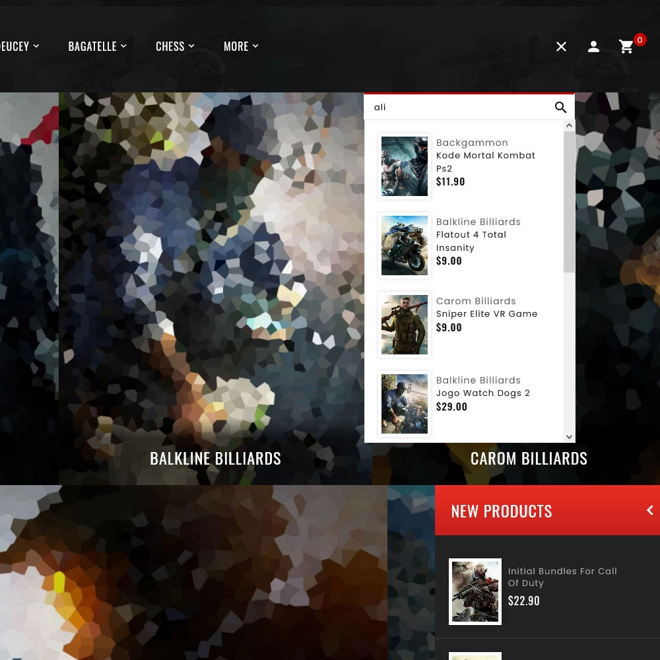Click the search text input field
Screen dimensions: 660x660
459,108
